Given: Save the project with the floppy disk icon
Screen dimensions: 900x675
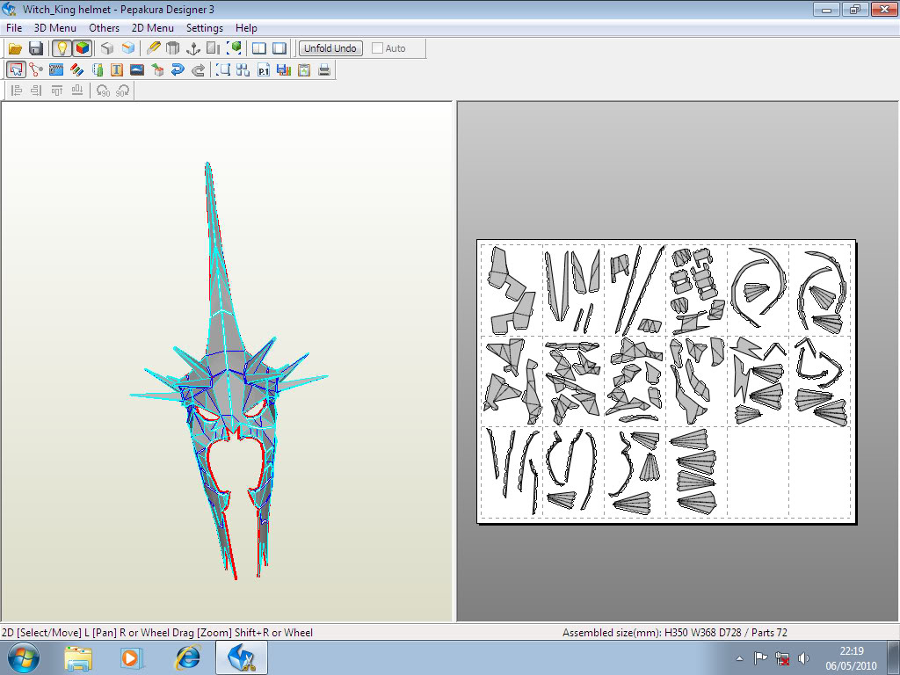Looking at the screenshot, I should coord(36,48).
